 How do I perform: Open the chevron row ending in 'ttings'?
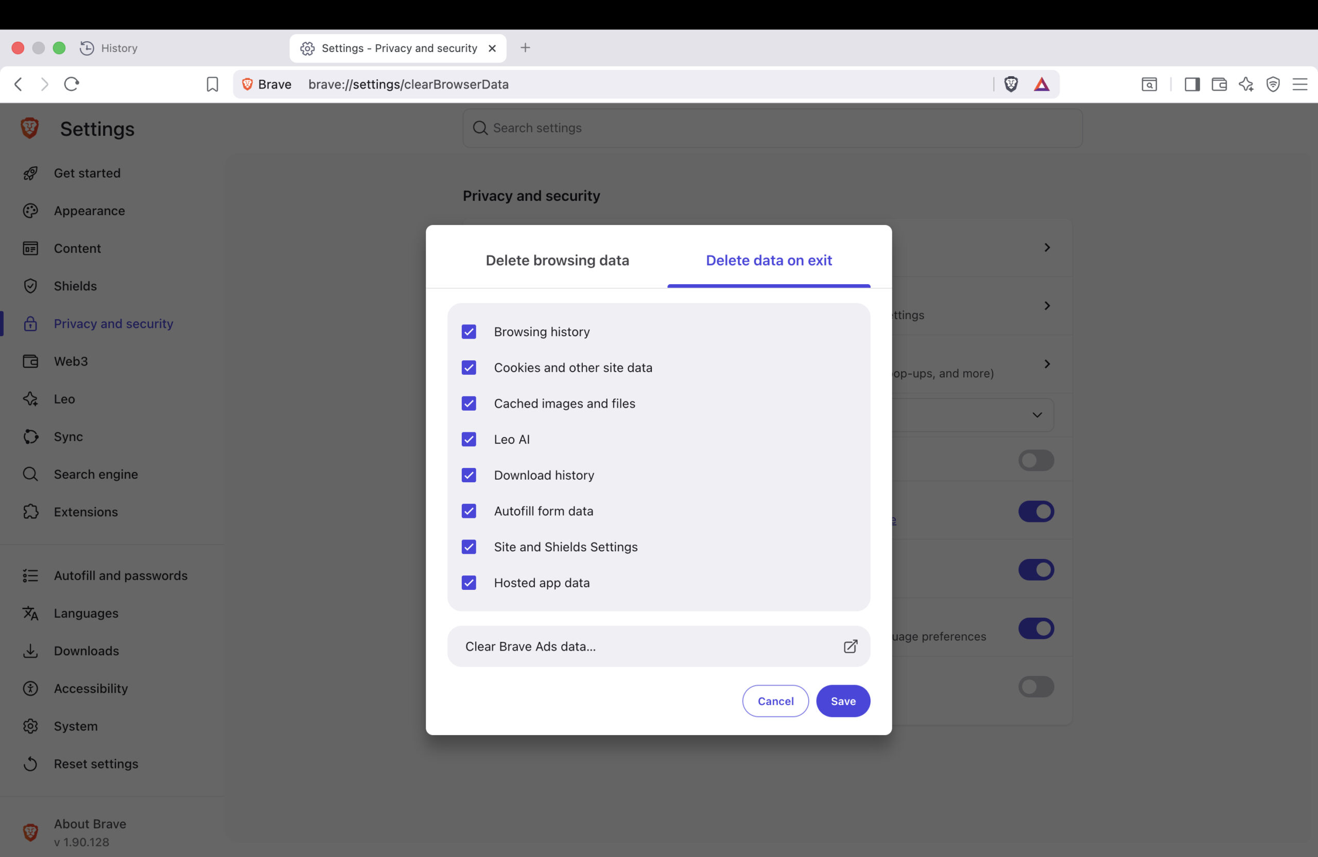1047,306
